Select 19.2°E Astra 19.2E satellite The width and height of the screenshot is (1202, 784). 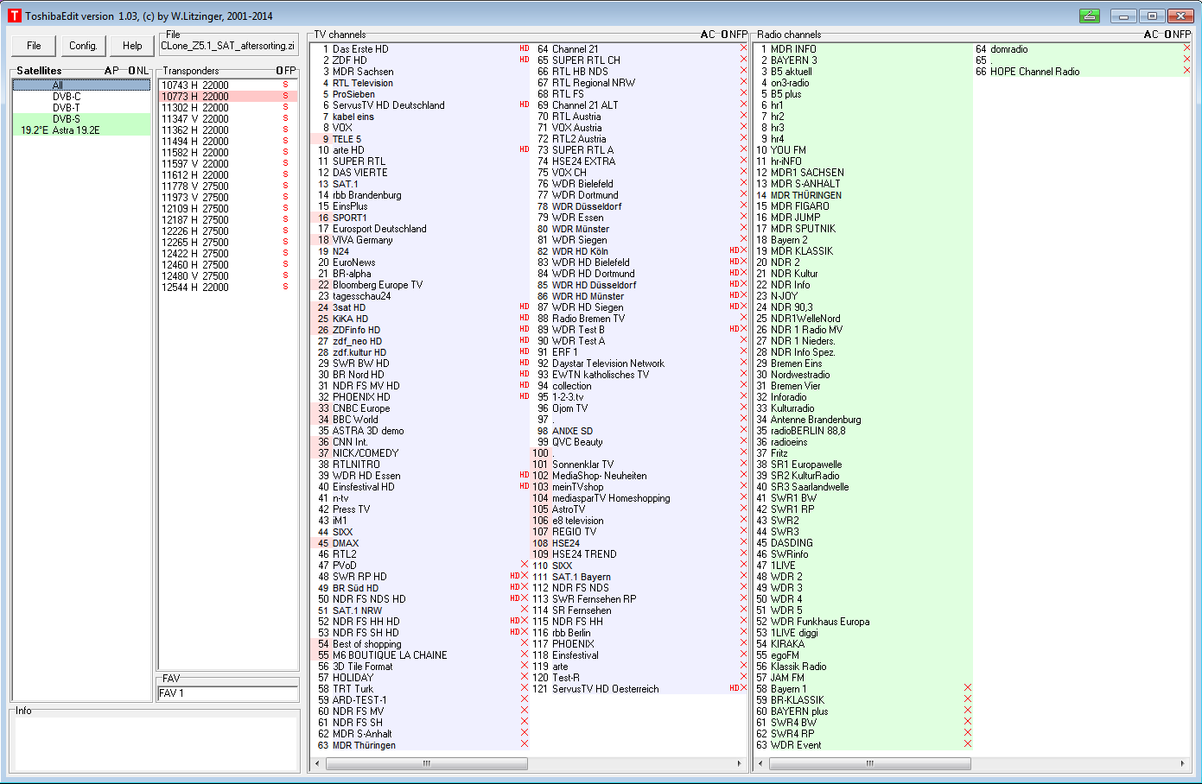81,130
